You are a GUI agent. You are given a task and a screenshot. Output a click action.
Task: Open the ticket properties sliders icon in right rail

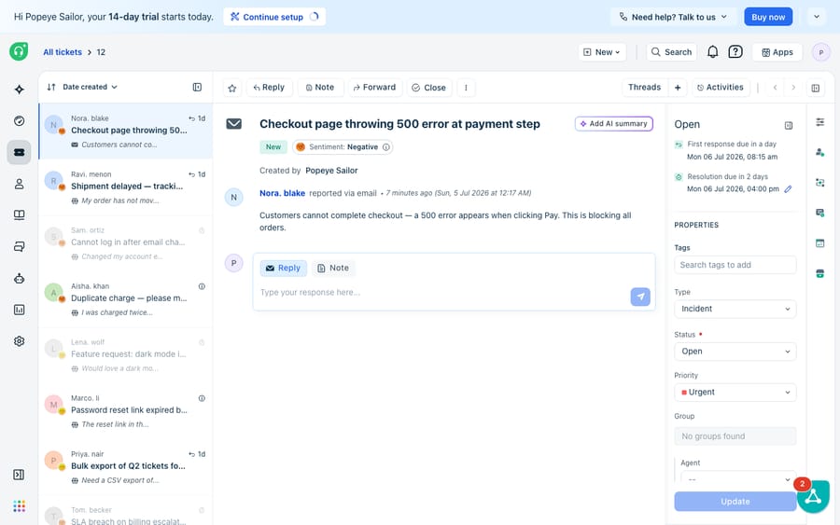coord(820,122)
